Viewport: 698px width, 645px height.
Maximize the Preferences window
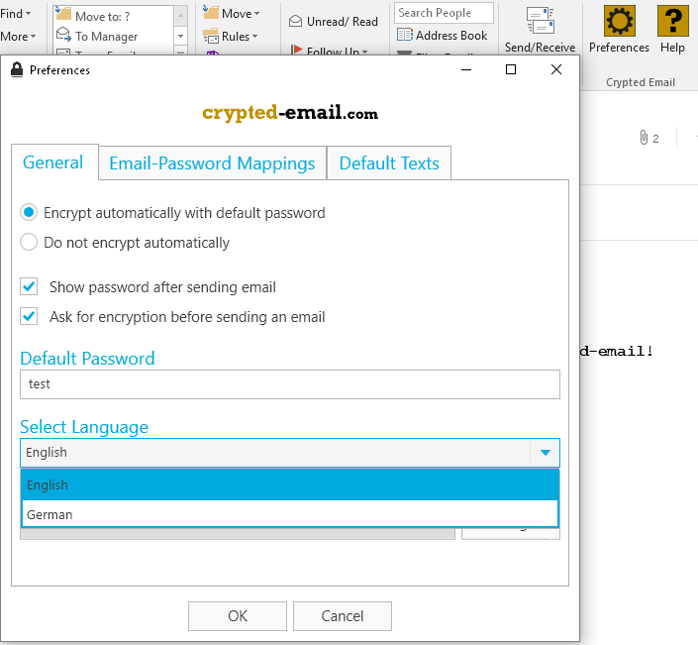pos(511,69)
